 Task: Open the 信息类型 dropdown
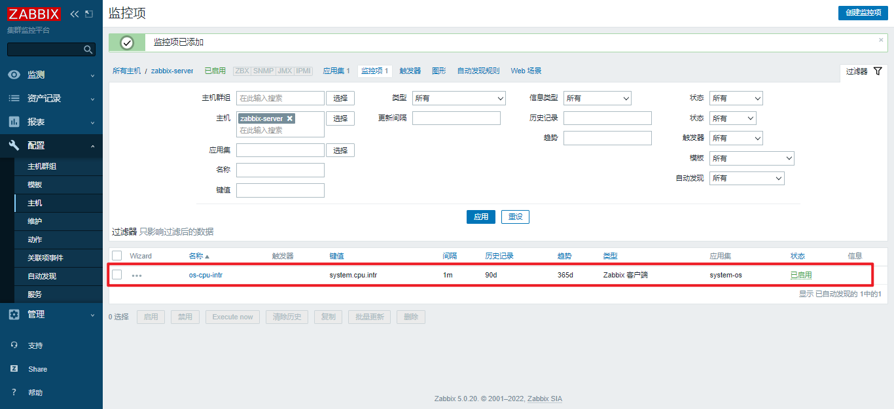[597, 98]
